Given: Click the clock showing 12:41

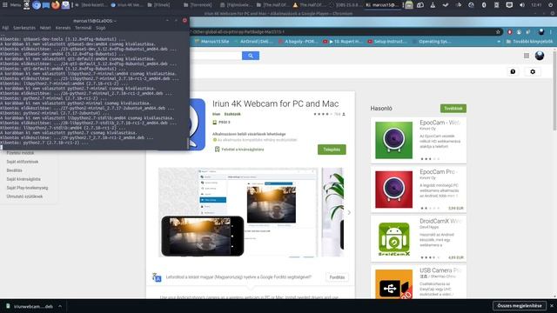Looking at the screenshot, I should [x=536, y=5].
